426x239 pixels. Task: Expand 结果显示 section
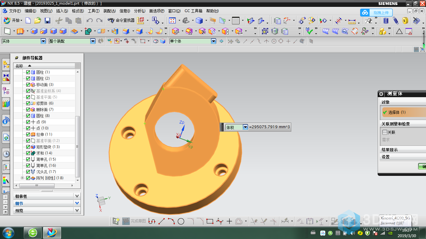402,150
